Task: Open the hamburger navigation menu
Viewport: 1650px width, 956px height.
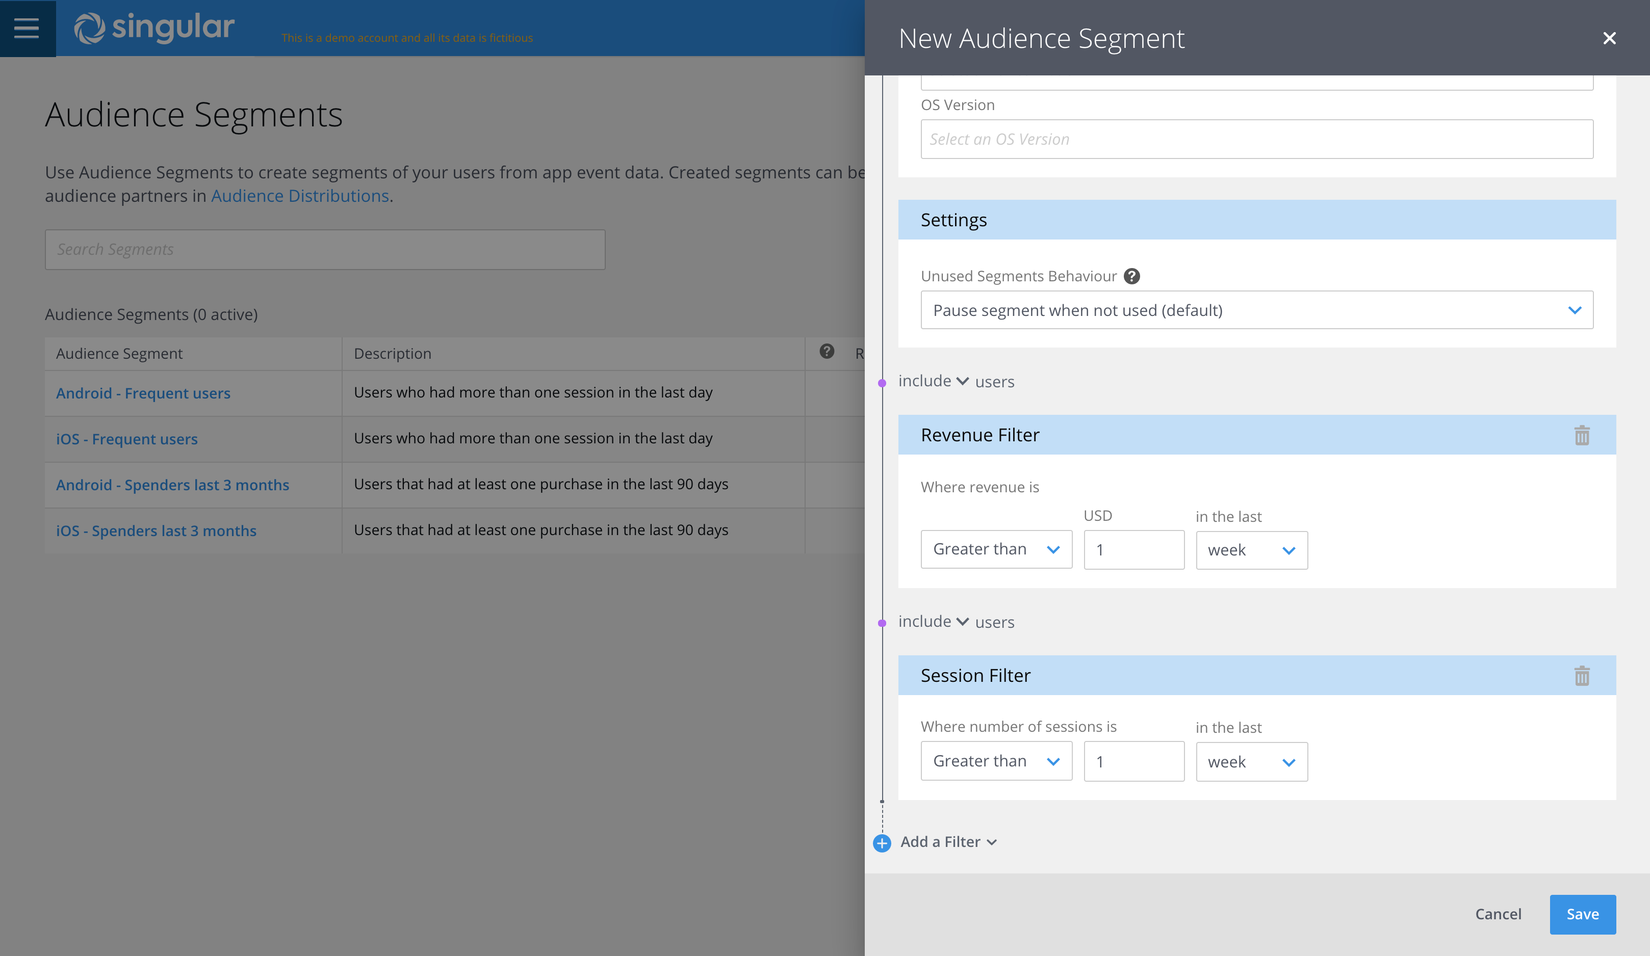Action: click(x=27, y=28)
